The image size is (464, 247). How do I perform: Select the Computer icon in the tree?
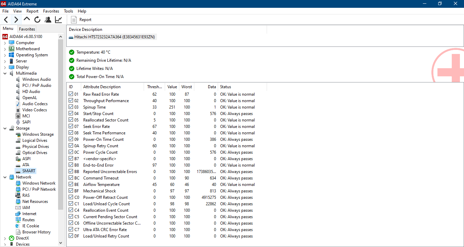(x=12, y=43)
